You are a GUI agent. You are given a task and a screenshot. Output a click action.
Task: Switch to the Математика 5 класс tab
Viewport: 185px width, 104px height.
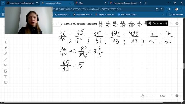(125, 3)
